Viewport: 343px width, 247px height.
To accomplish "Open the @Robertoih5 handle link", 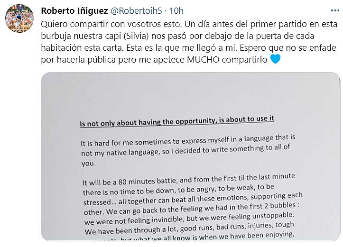I will pos(136,11).
